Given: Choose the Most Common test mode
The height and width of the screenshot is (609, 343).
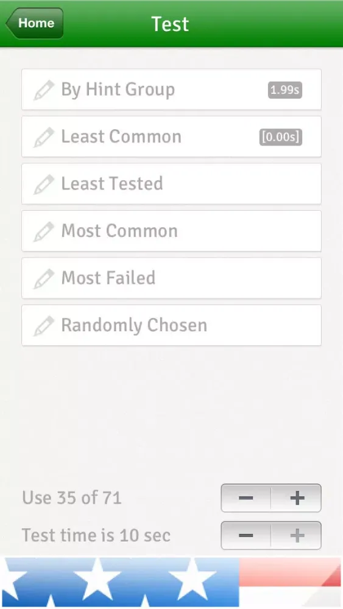Looking at the screenshot, I should click(171, 231).
